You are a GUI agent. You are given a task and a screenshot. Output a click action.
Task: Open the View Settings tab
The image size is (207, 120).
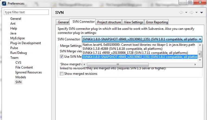pos(133,22)
